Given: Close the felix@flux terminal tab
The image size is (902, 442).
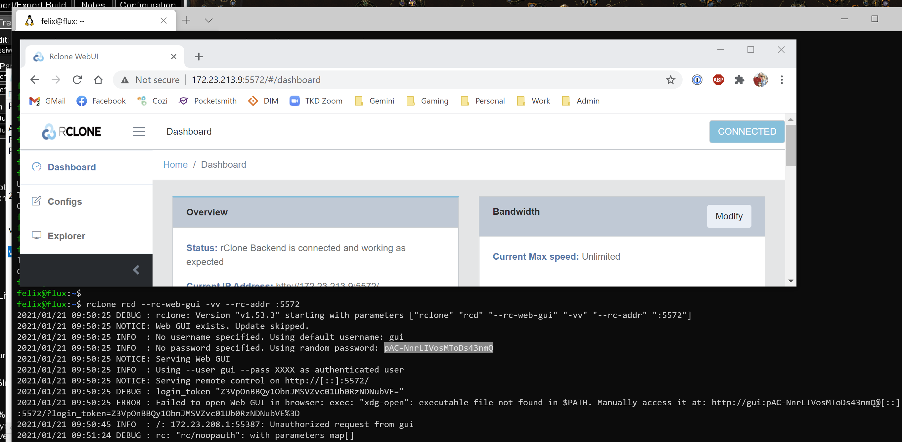Looking at the screenshot, I should [x=163, y=21].
